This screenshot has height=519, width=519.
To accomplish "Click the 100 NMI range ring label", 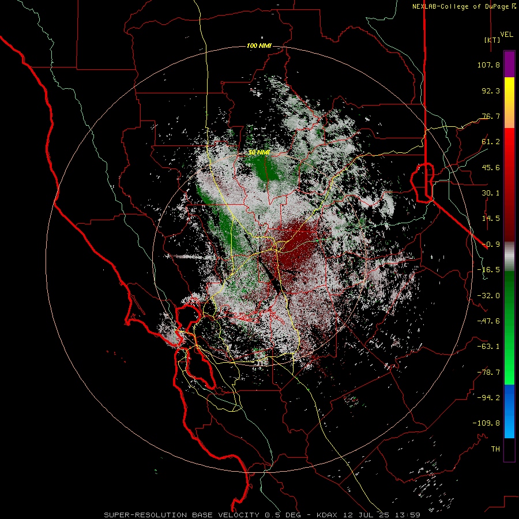I will [259, 46].
